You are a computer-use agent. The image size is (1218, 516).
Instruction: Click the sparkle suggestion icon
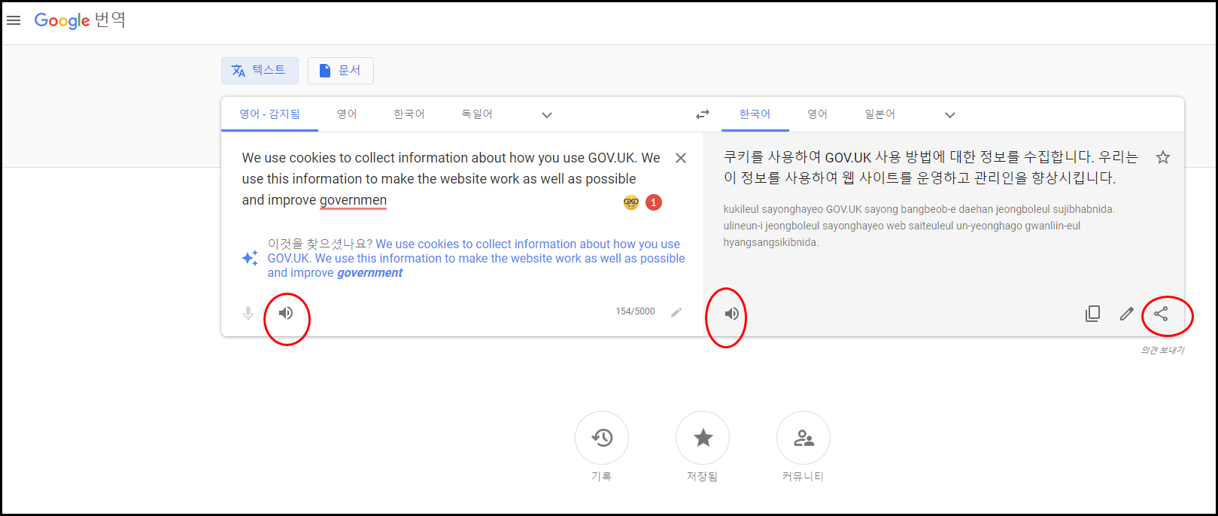250,258
